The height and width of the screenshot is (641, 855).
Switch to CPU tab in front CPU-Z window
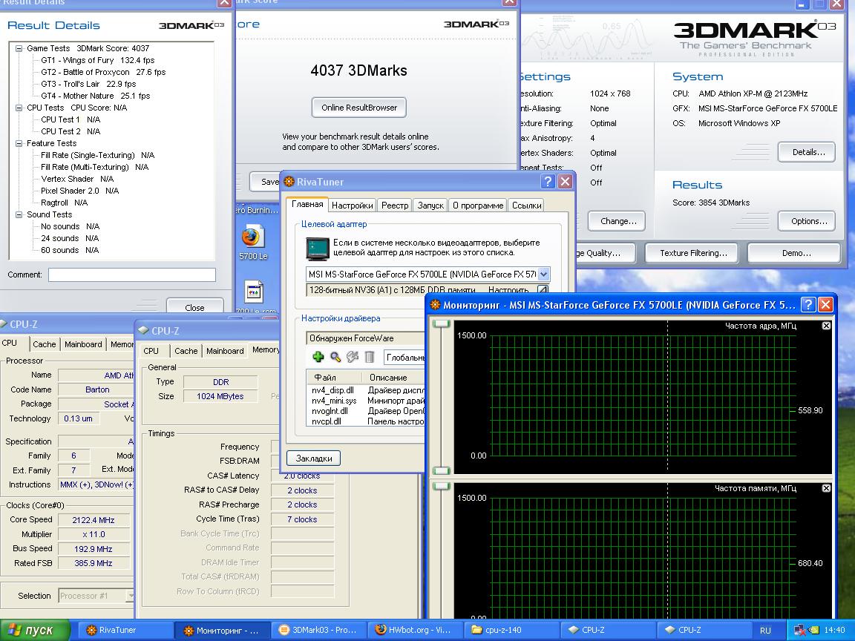click(151, 350)
